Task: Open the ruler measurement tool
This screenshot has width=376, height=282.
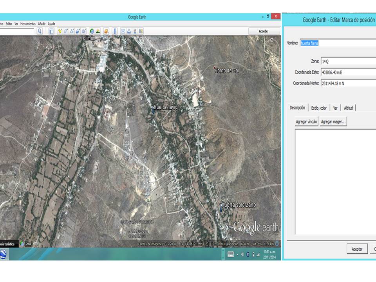Action: click(x=115, y=31)
